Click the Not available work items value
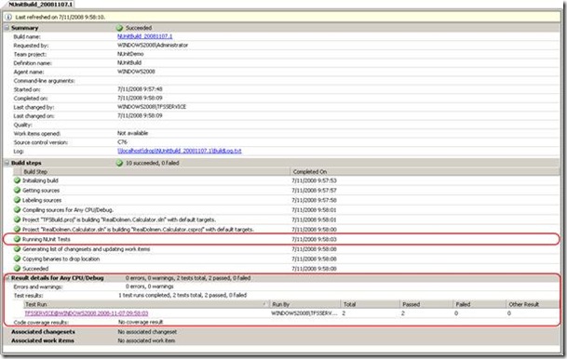Screen dimensions: 567x359 coord(132,133)
